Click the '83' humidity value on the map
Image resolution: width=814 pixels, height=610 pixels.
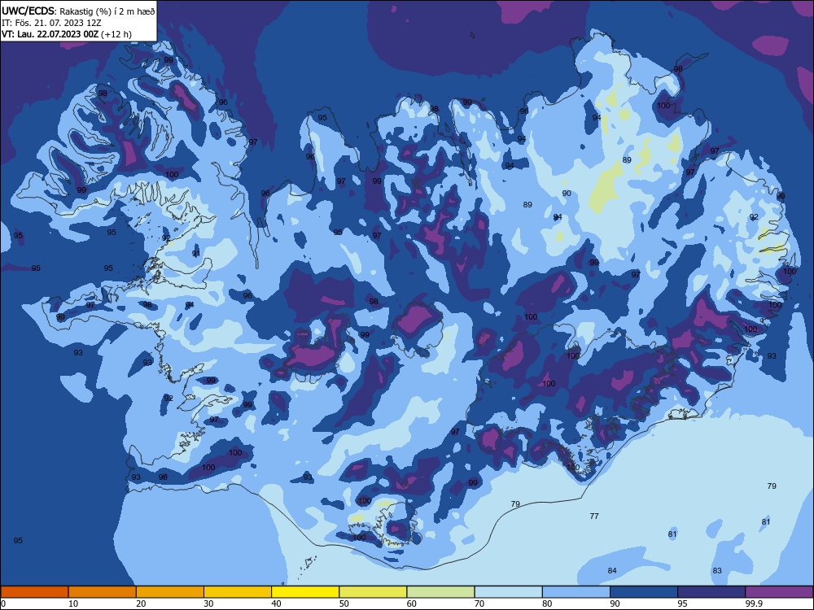717,571
